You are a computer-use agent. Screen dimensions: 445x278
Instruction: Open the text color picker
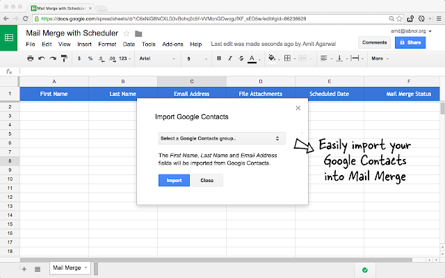pyautogui.click(x=252, y=58)
